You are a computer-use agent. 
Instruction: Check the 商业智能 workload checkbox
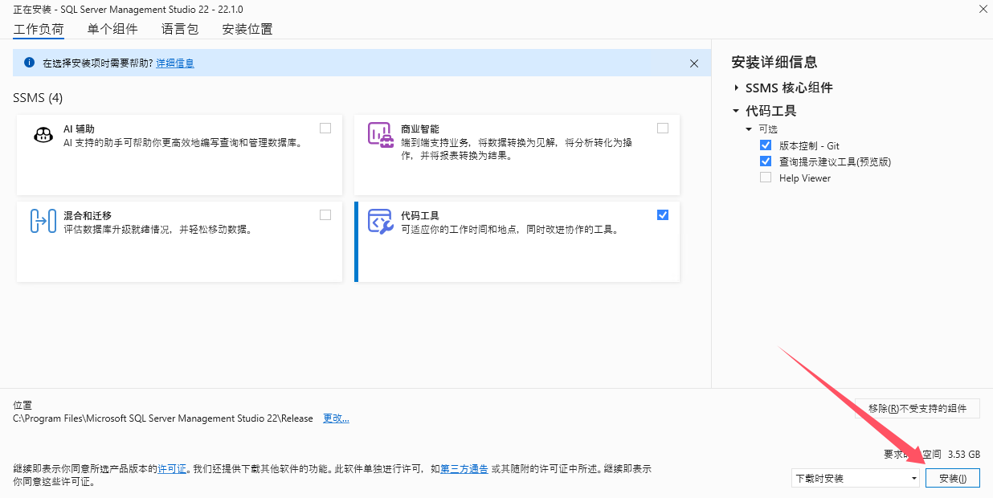(x=662, y=127)
